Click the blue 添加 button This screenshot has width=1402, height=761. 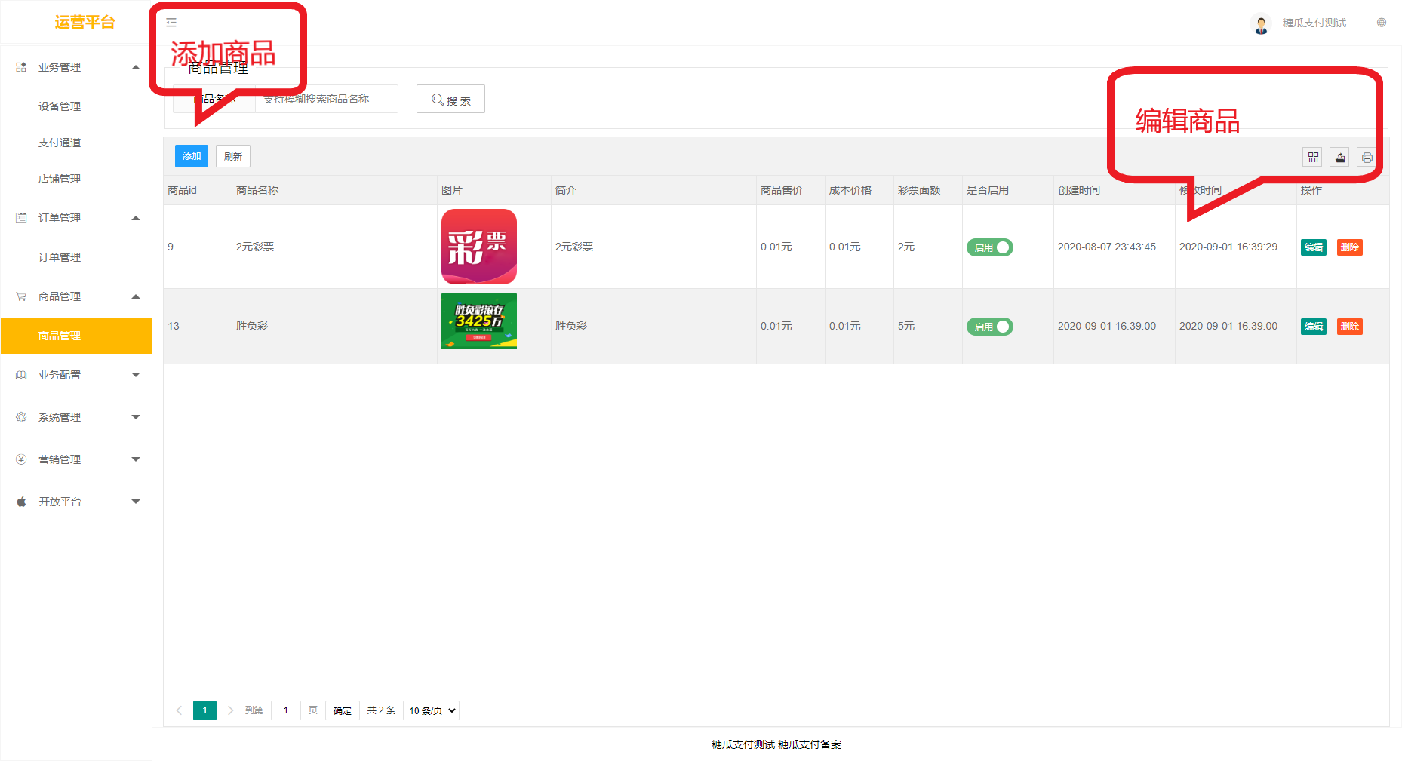coord(191,156)
